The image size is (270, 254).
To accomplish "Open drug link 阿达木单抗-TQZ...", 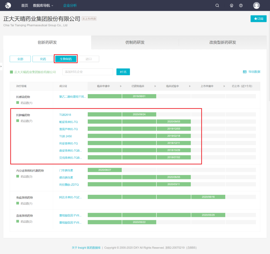I will 70,197.
